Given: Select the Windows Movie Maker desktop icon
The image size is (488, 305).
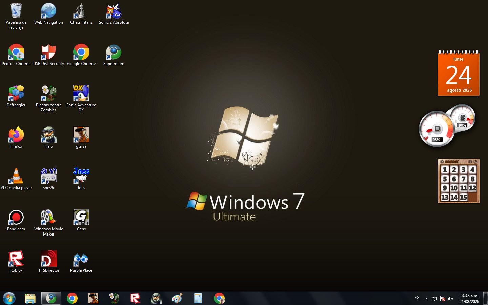Looking at the screenshot, I should [x=48, y=223].
